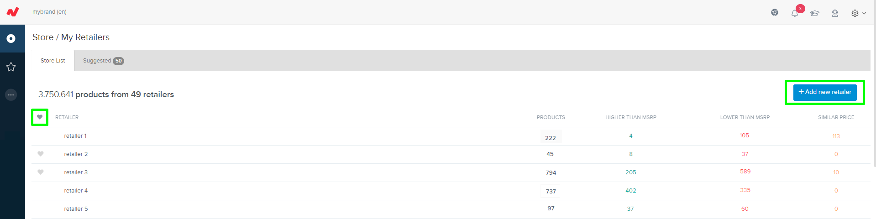
Task: Open the retailer 1 link
Action: [x=75, y=136]
